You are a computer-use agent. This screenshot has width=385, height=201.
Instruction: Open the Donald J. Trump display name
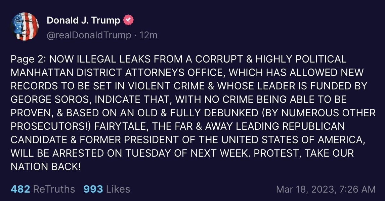[83, 21]
